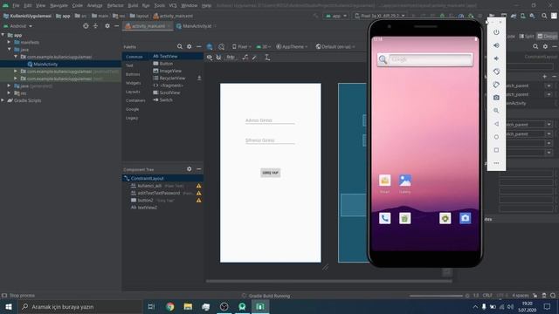Select Button in the Palette list
The width and height of the screenshot is (559, 314).
pyautogui.click(x=166, y=64)
